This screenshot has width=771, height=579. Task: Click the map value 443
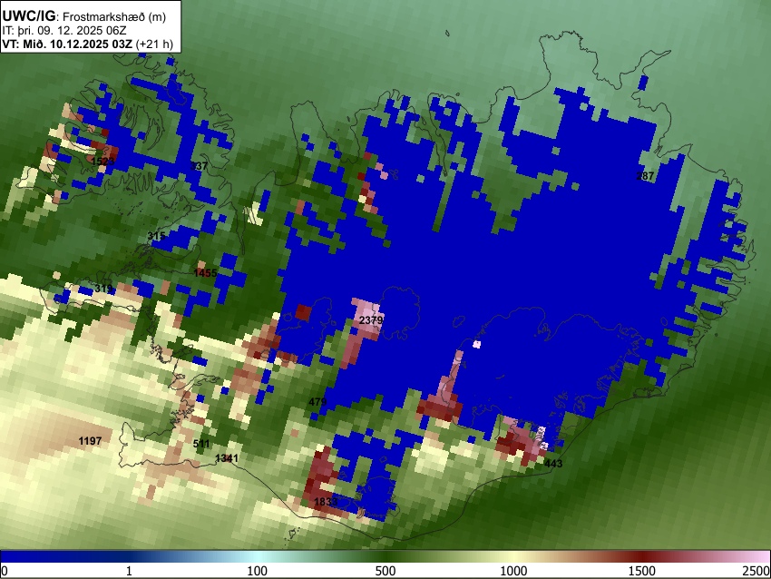click(553, 464)
